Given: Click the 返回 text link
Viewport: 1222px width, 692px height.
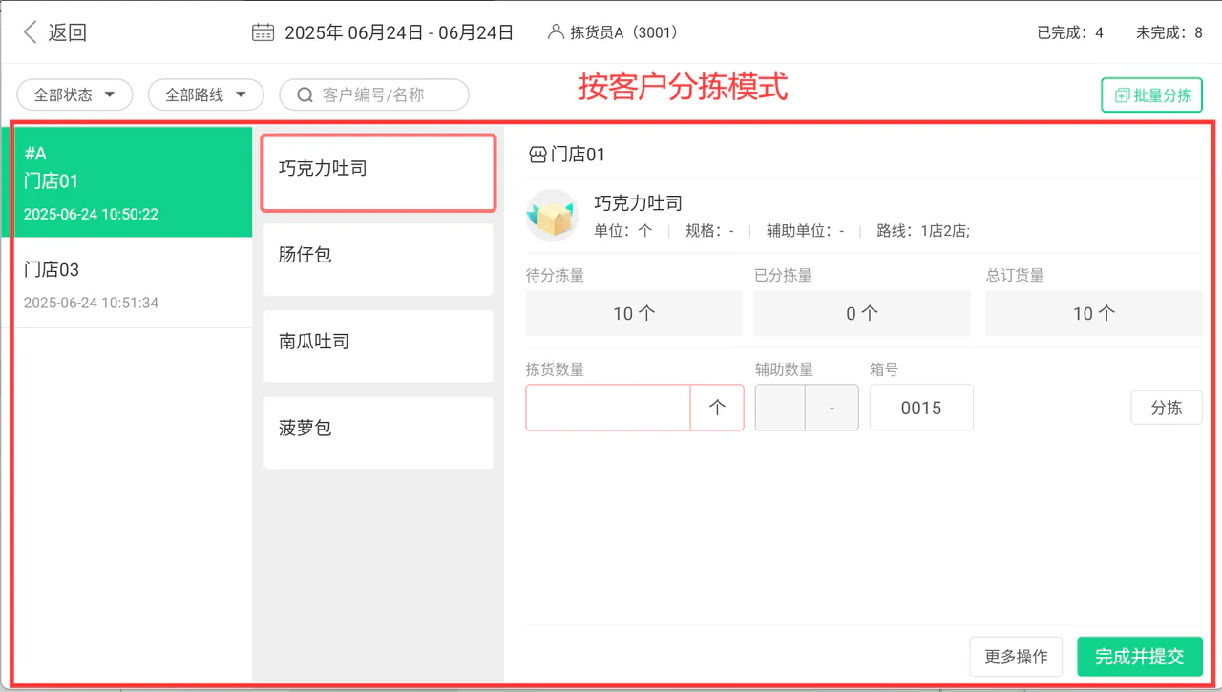Looking at the screenshot, I should (x=67, y=32).
